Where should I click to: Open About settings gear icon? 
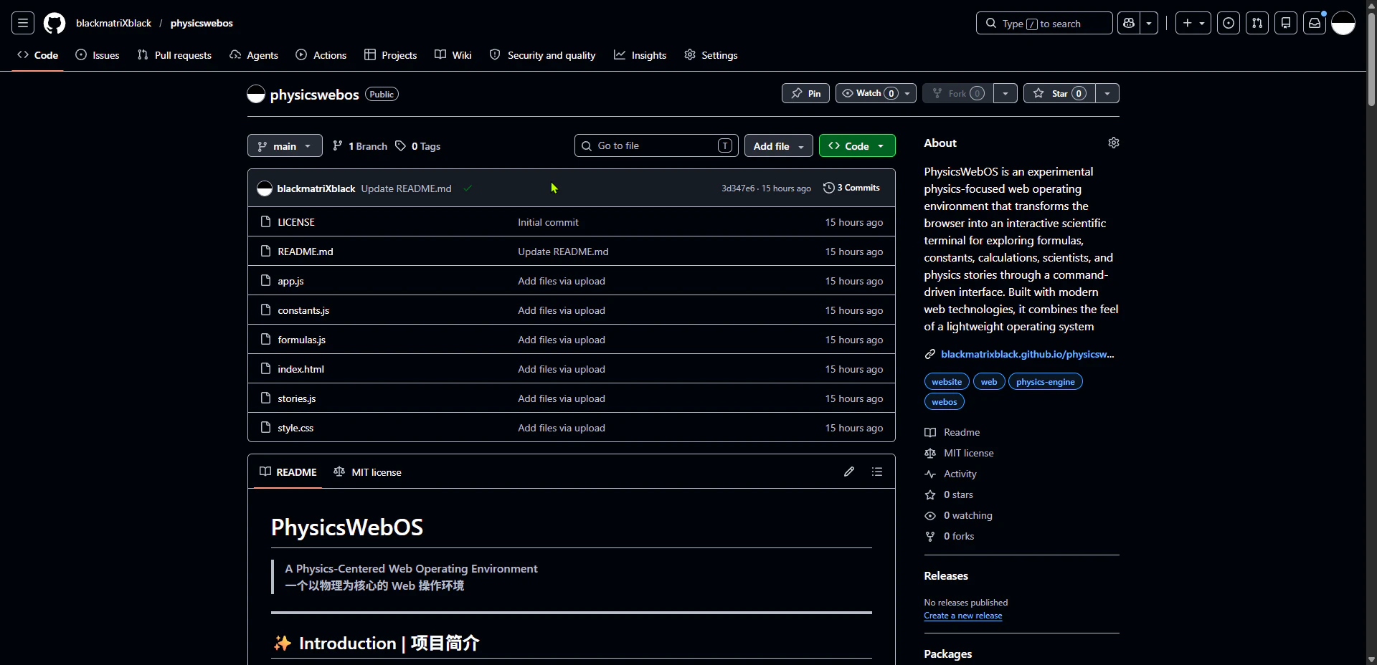[1114, 143]
